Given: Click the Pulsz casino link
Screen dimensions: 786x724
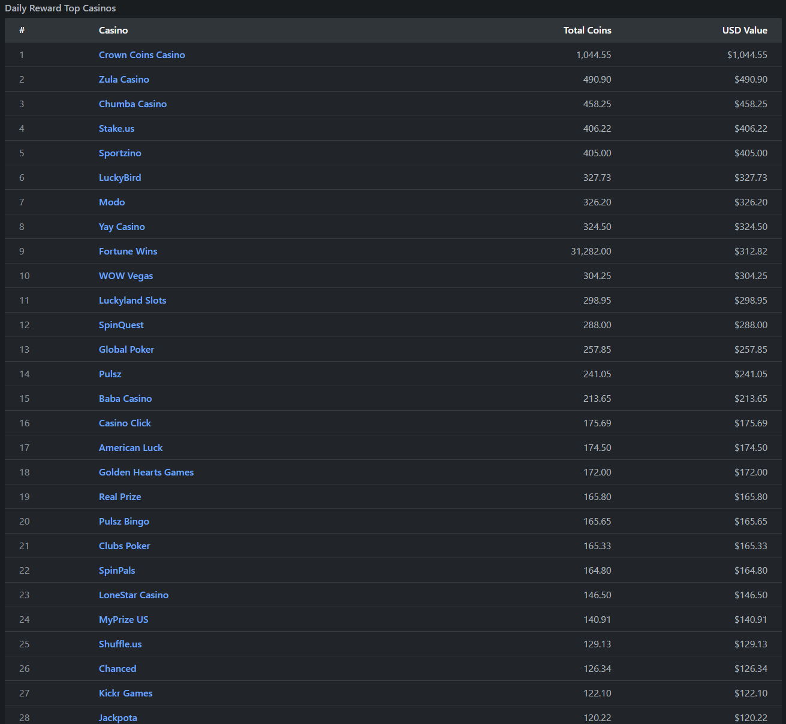Looking at the screenshot, I should click(110, 374).
